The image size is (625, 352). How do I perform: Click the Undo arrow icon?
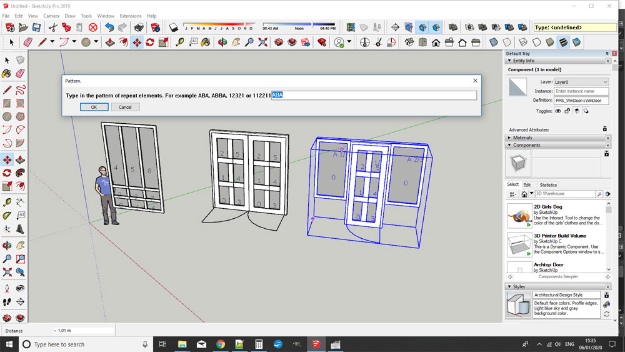(x=109, y=28)
